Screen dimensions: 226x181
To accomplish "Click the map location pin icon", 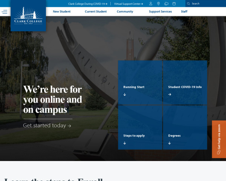I will point(159,4).
